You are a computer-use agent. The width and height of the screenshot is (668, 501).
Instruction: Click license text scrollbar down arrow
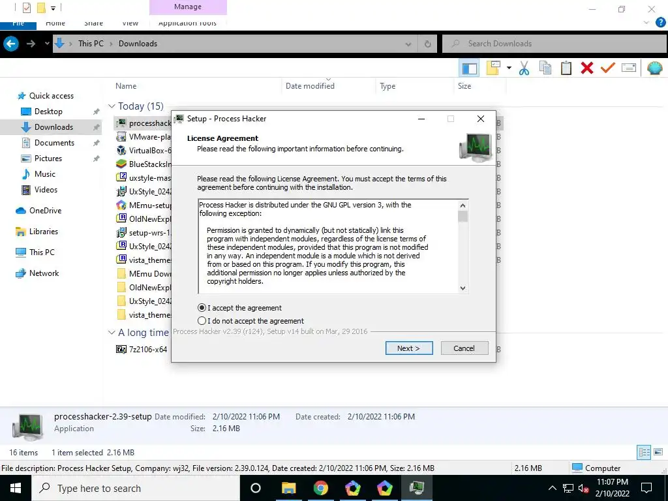[463, 288]
